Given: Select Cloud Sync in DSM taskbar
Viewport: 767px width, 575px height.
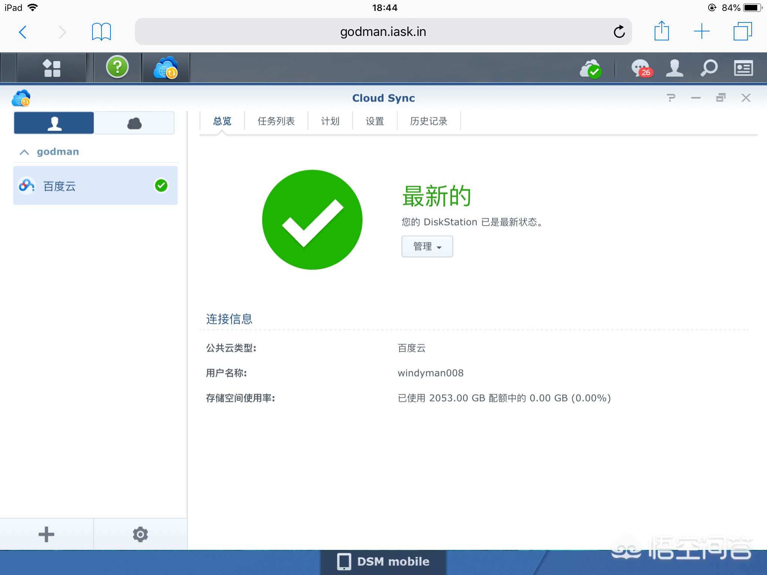Looking at the screenshot, I should click(x=166, y=68).
